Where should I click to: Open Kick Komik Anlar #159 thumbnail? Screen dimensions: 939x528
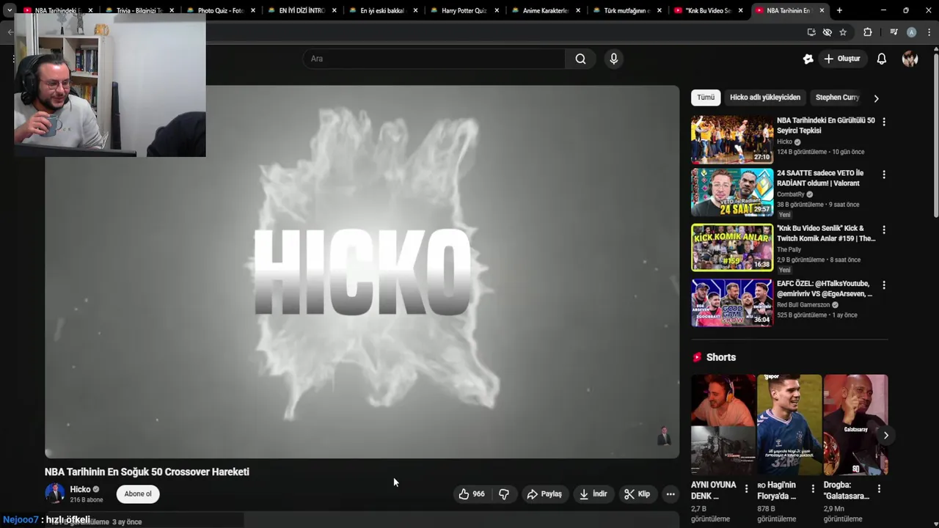pos(732,248)
